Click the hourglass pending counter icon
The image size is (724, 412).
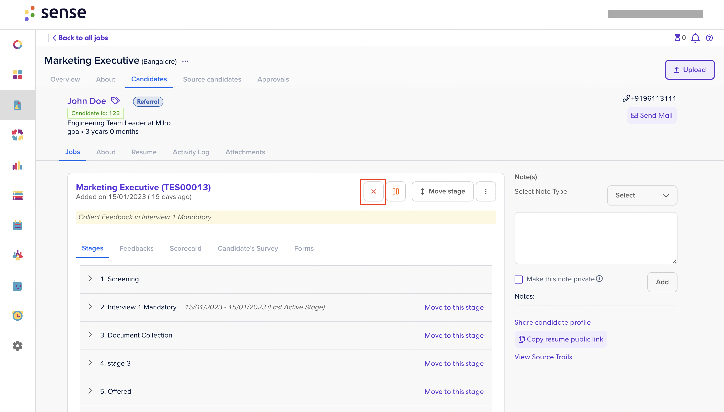(x=677, y=38)
